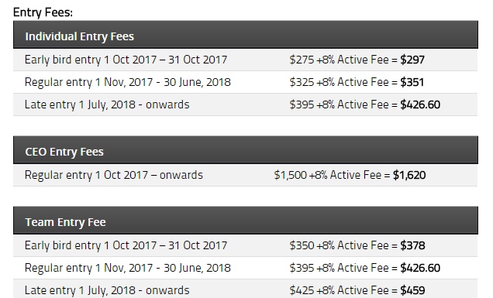Screen dimensions: 493x298
Task: Click the Individual Entry Fees header
Action: (245, 35)
